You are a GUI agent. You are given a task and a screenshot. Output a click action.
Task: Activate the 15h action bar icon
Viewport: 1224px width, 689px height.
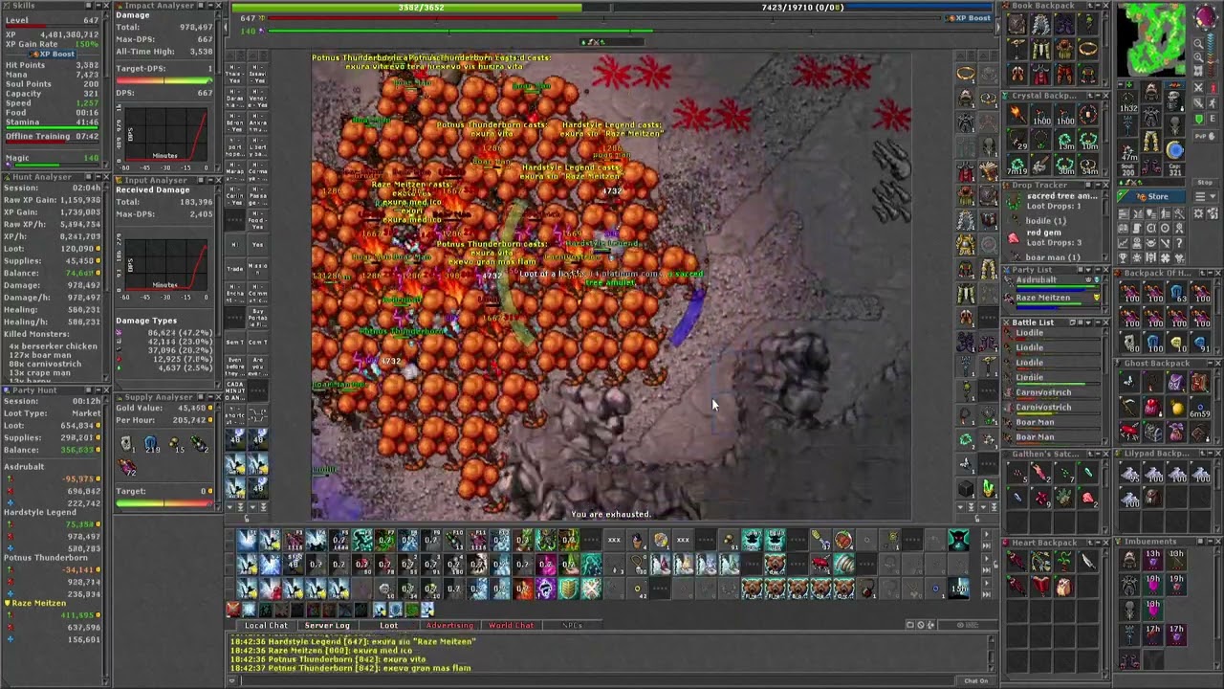tap(958, 589)
